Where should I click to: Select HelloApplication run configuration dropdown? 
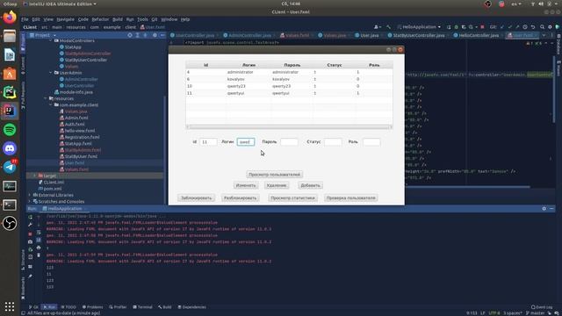419,27
